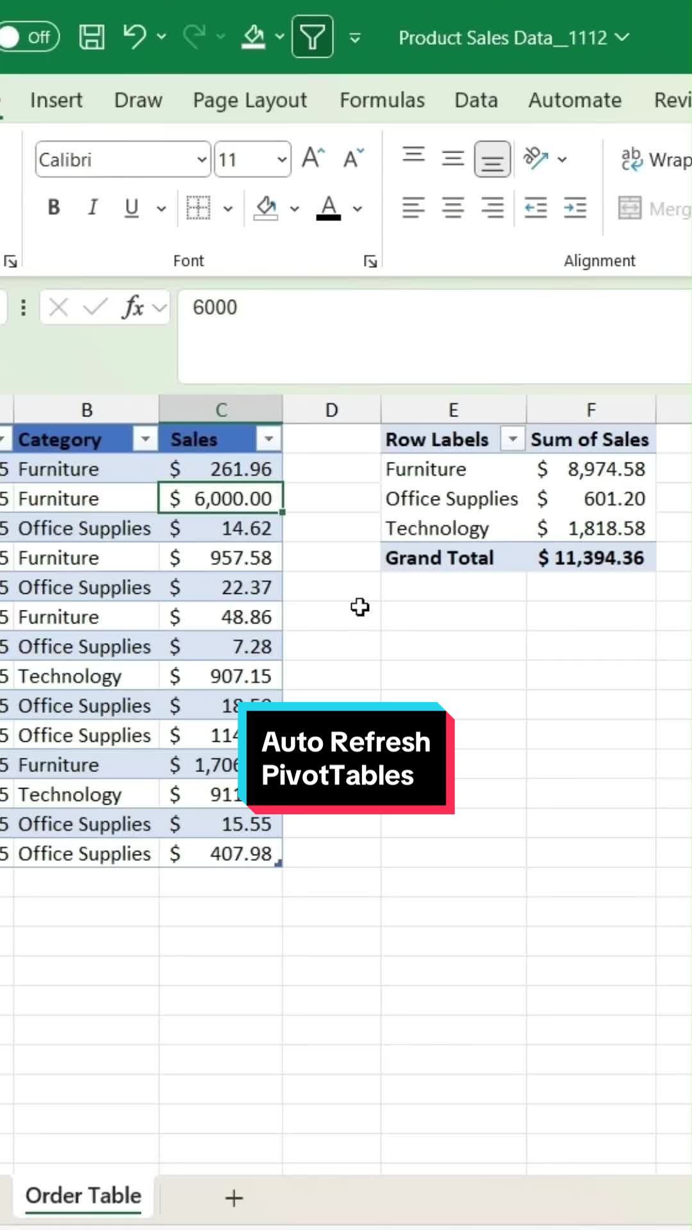Toggle Italic formatting
The height and width of the screenshot is (1230, 692).
93,207
